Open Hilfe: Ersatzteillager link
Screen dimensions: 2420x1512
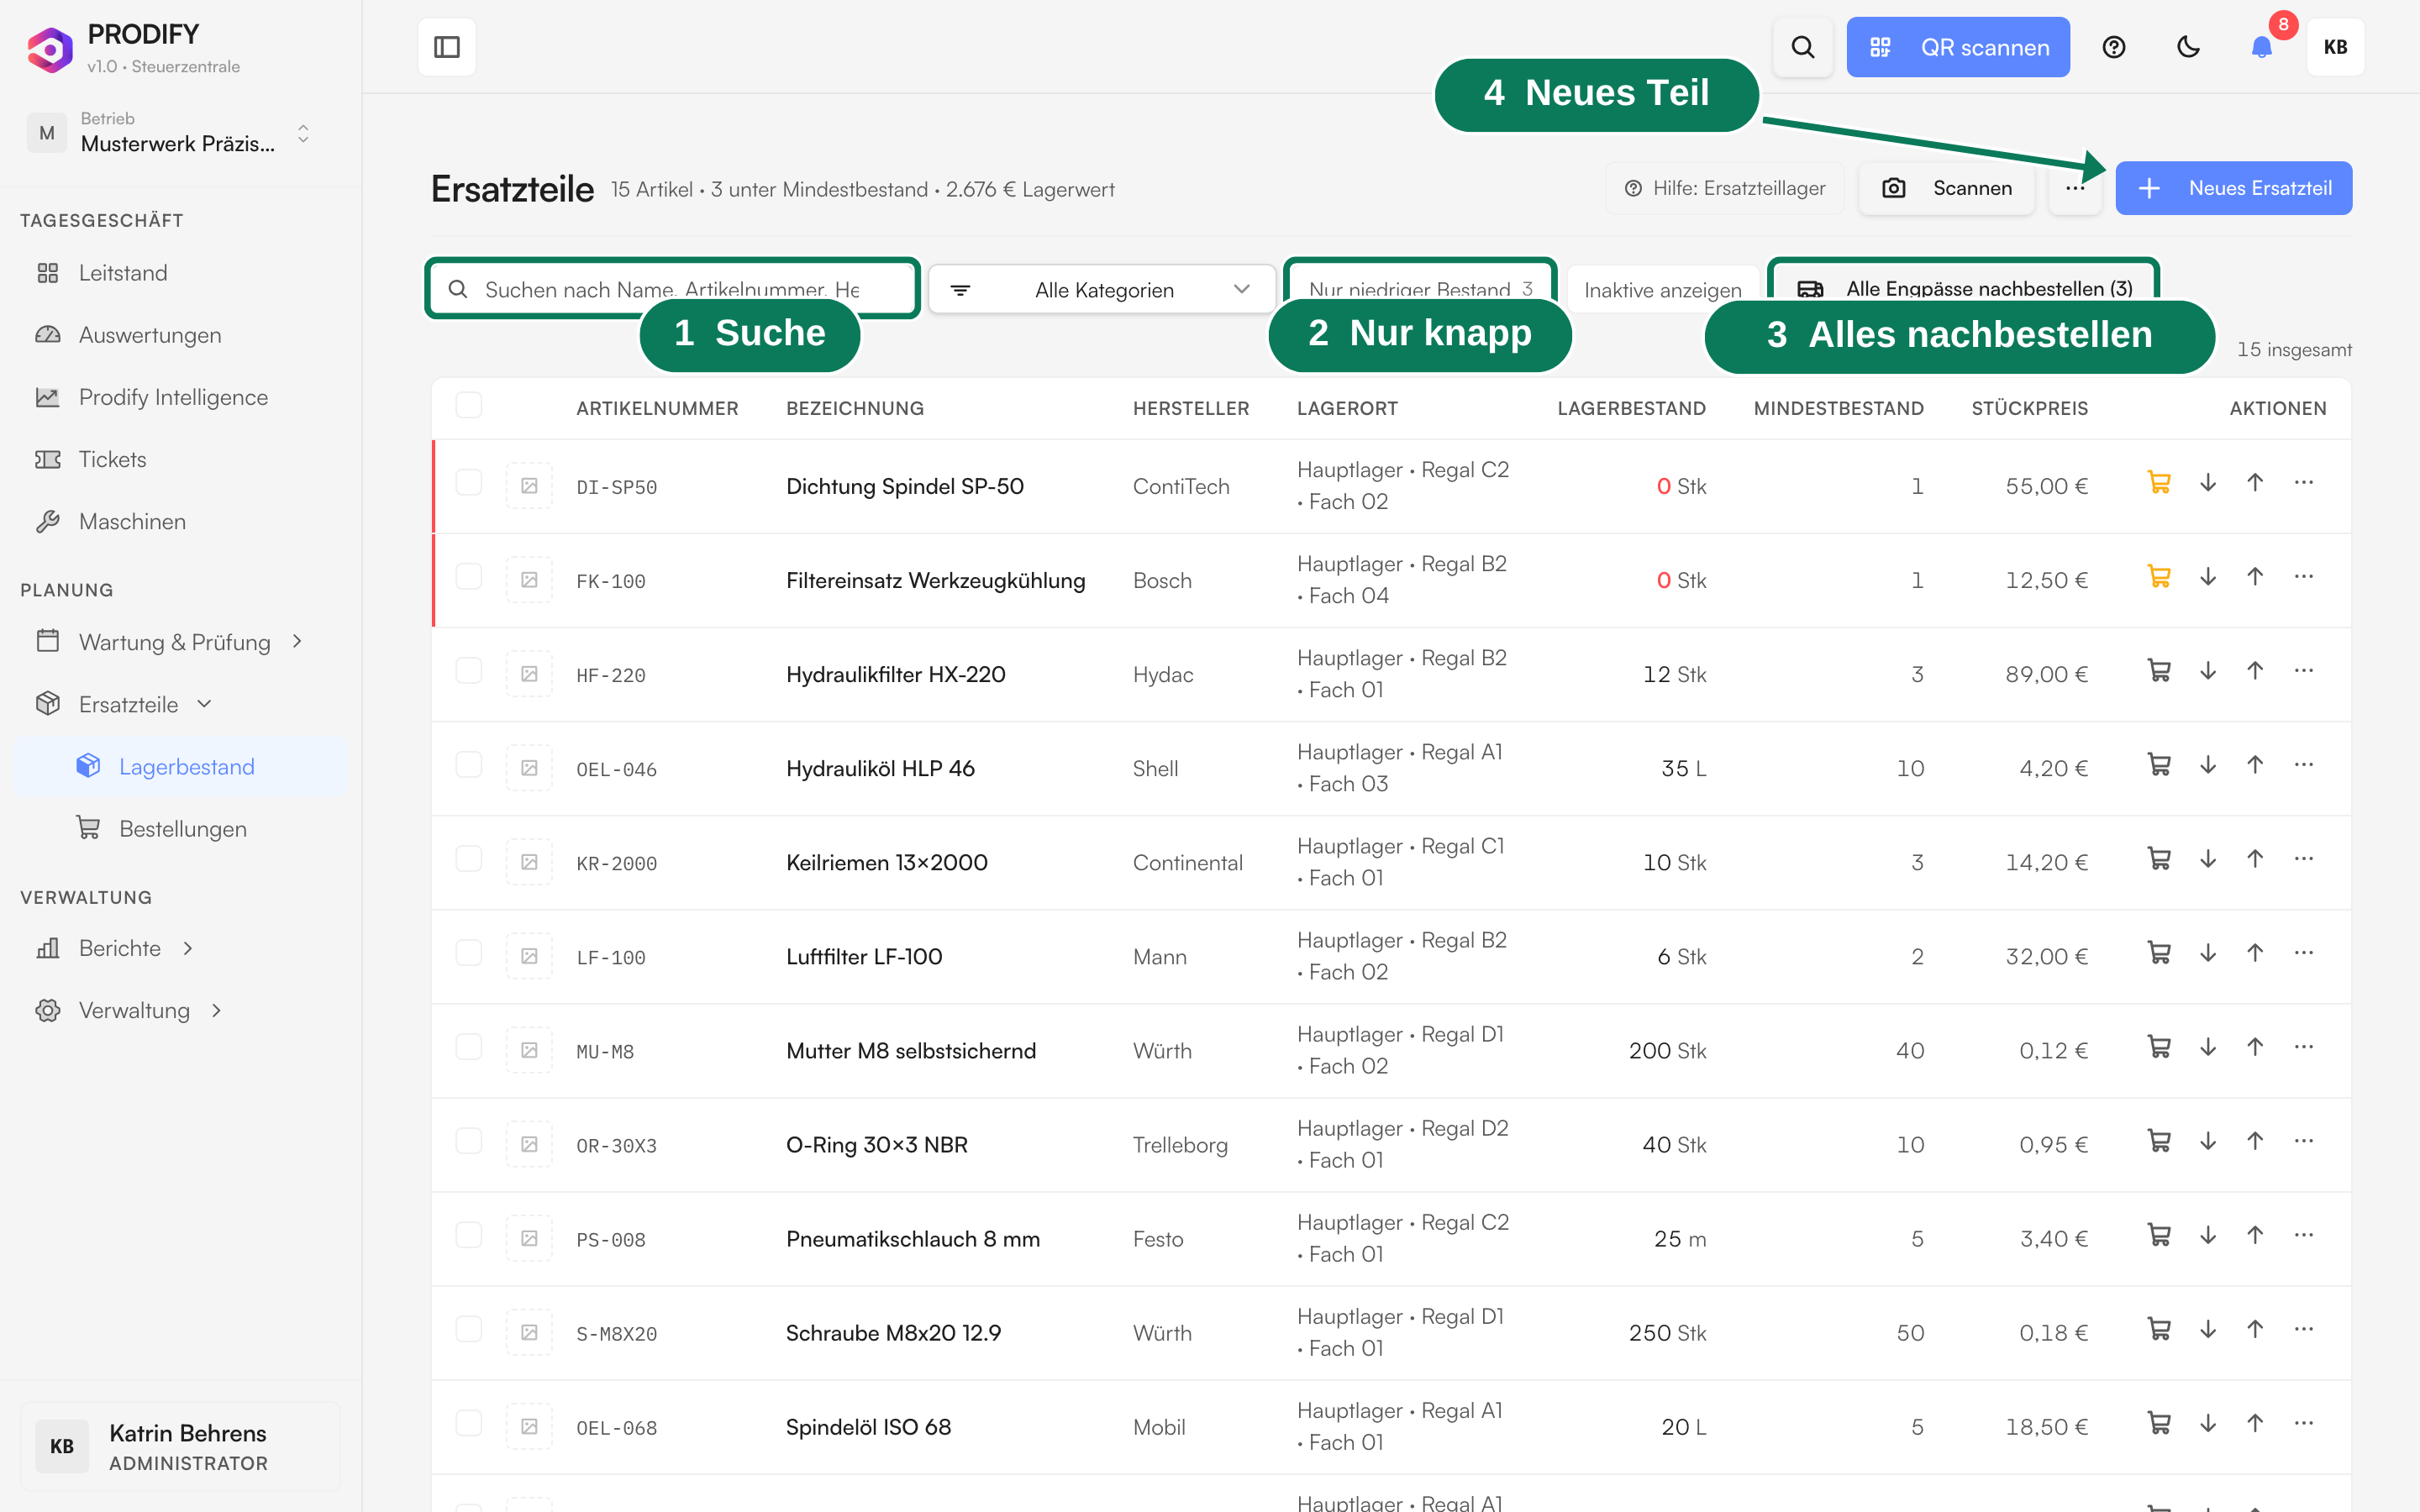[1725, 188]
